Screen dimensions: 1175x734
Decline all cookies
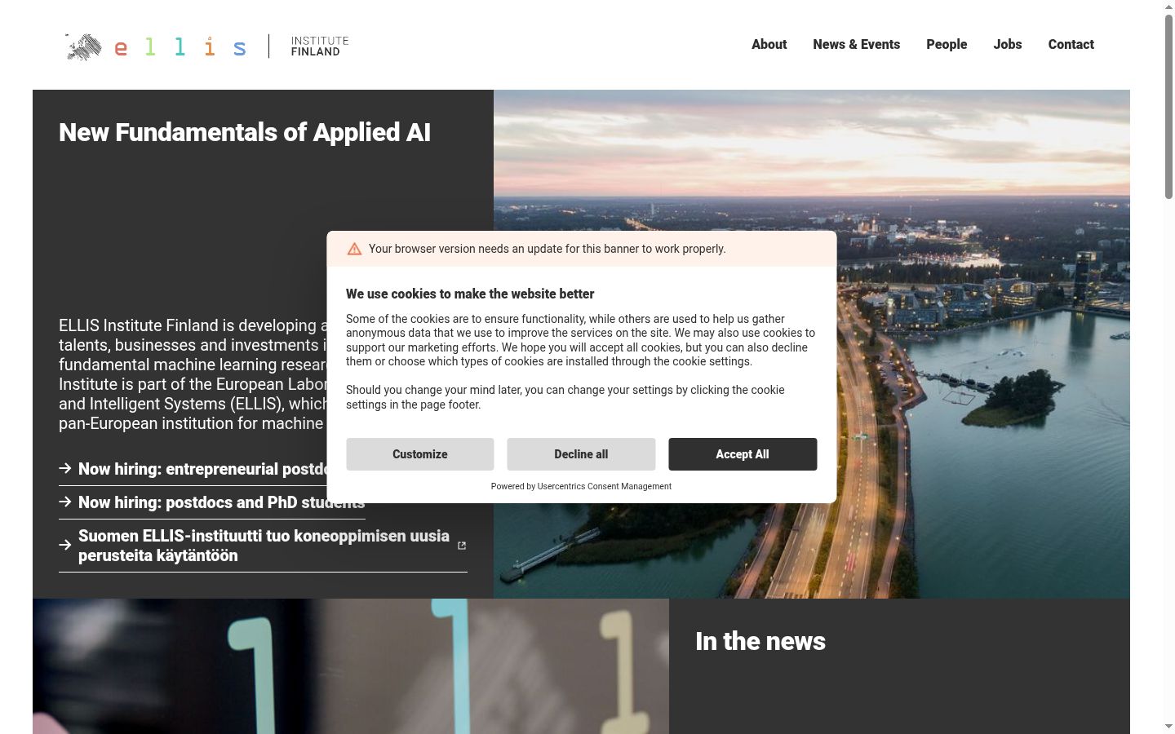coord(581,454)
